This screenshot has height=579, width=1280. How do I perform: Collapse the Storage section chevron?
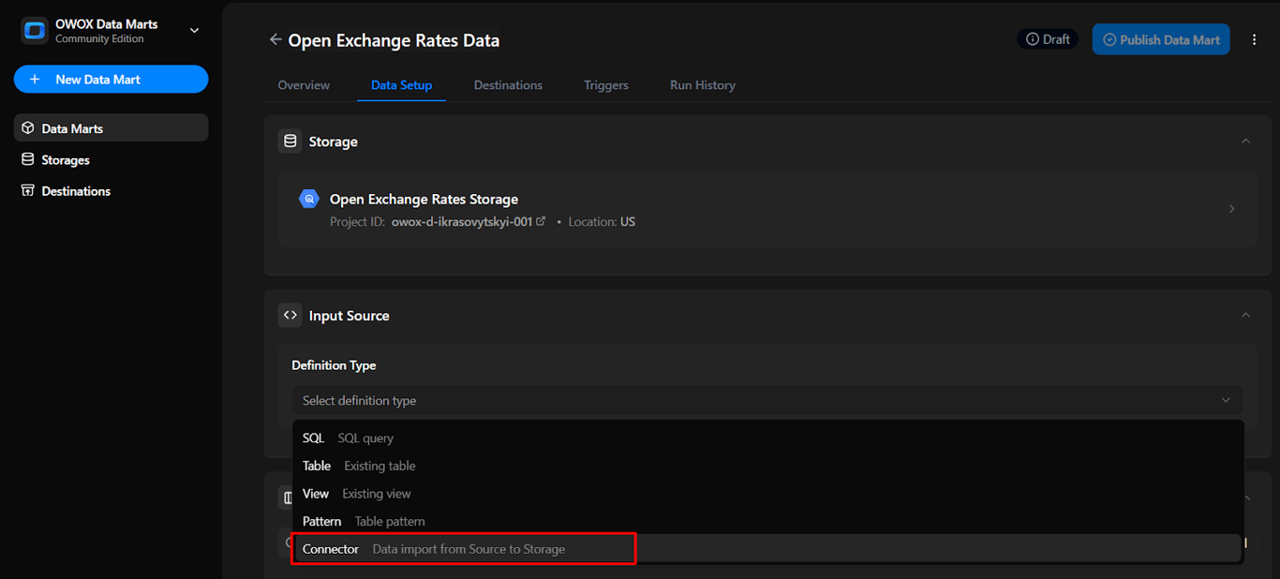tap(1245, 141)
